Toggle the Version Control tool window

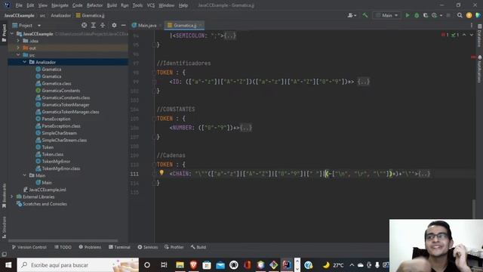tap(29, 247)
